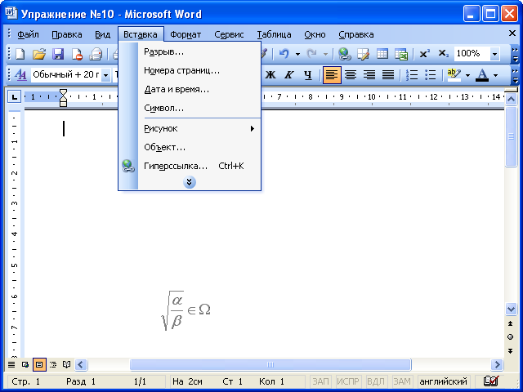Open a file with the Open folder icon
This screenshot has width=523, height=392.
point(39,54)
